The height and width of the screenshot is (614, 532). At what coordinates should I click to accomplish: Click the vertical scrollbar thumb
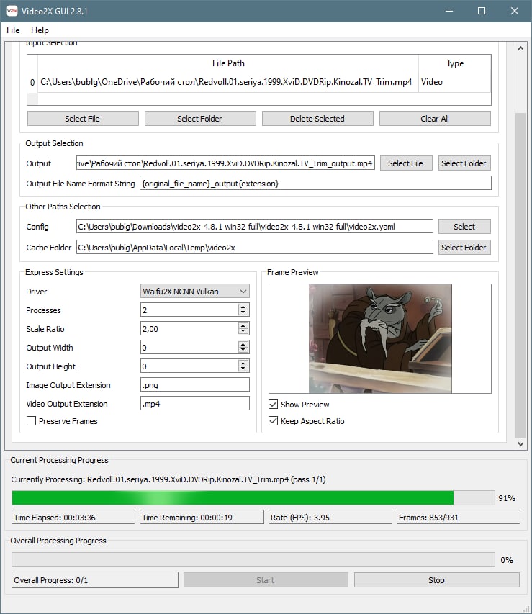(x=520, y=275)
